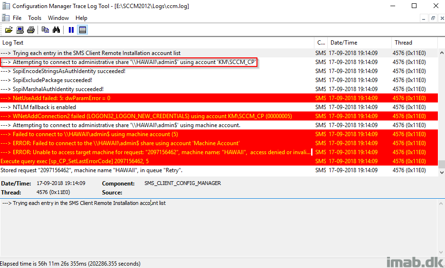Image resolution: width=445 pixels, height=268 pixels.
Task: Restore the inner ccm.log document window
Action: (433, 18)
